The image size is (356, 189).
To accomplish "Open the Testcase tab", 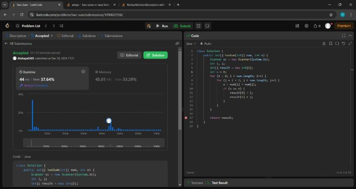I will (195, 183).
